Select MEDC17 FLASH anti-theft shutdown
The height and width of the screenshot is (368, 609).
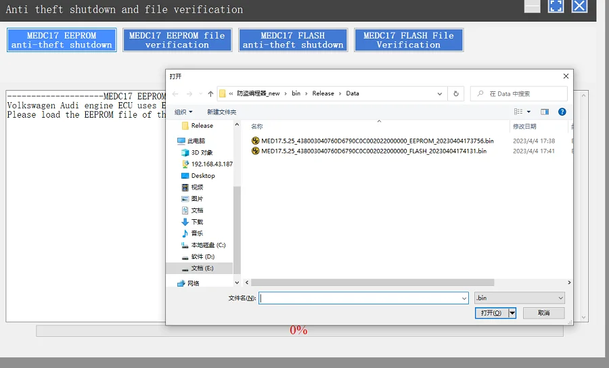(x=293, y=40)
